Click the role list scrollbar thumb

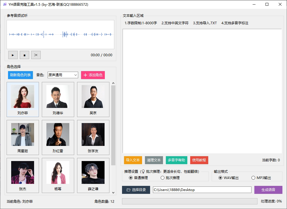pyautogui.click(x=113, y=125)
